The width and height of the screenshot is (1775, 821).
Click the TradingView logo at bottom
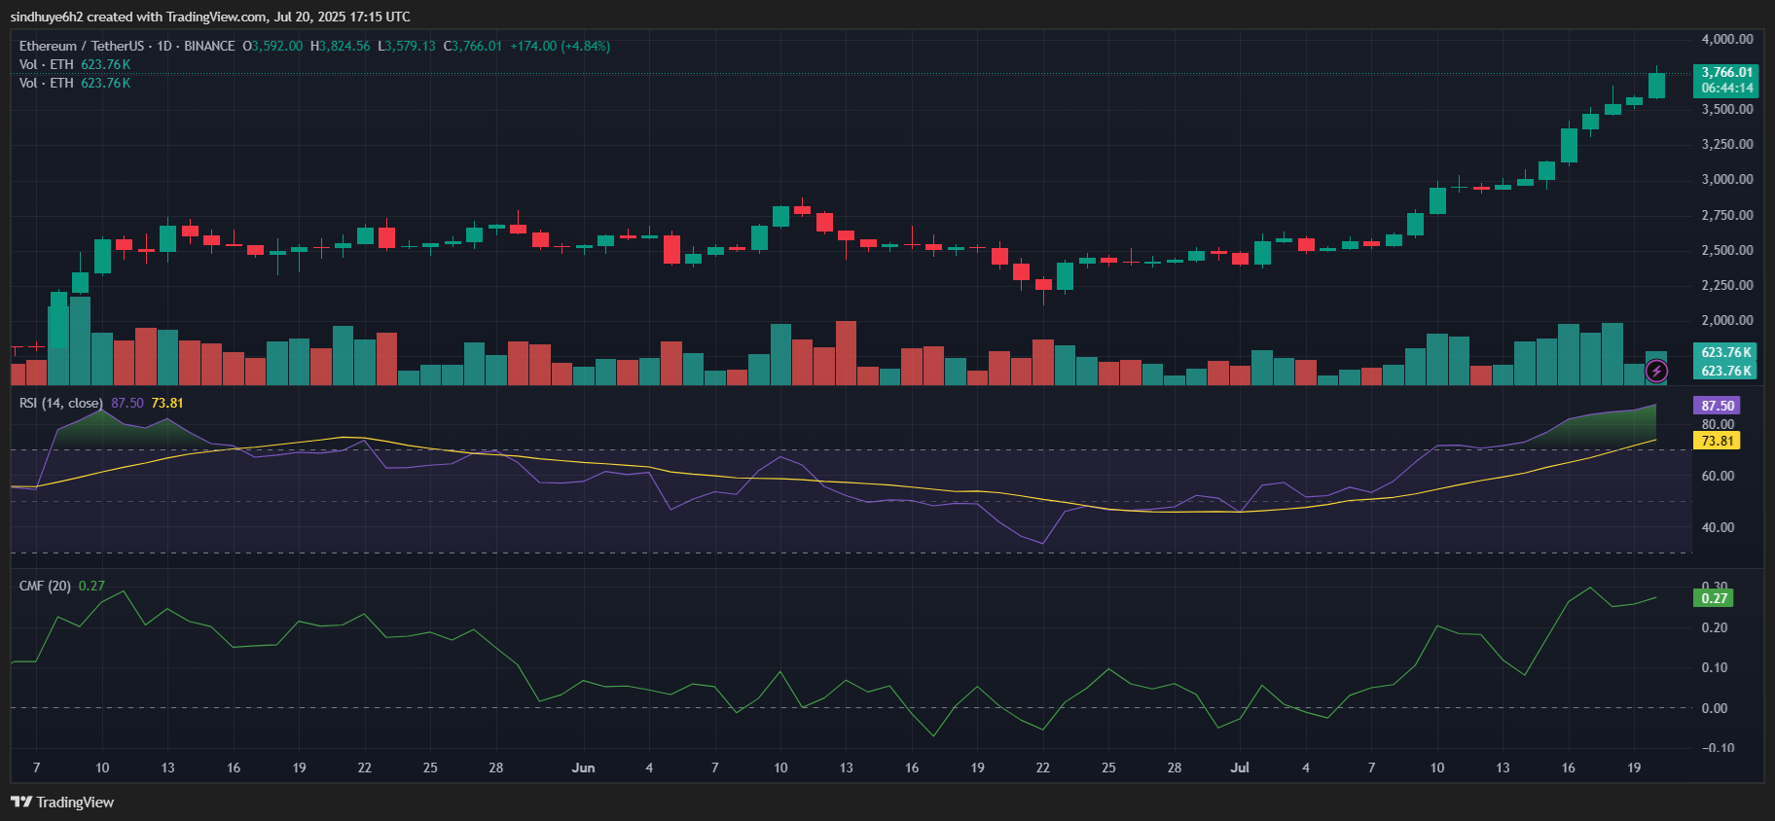62,803
